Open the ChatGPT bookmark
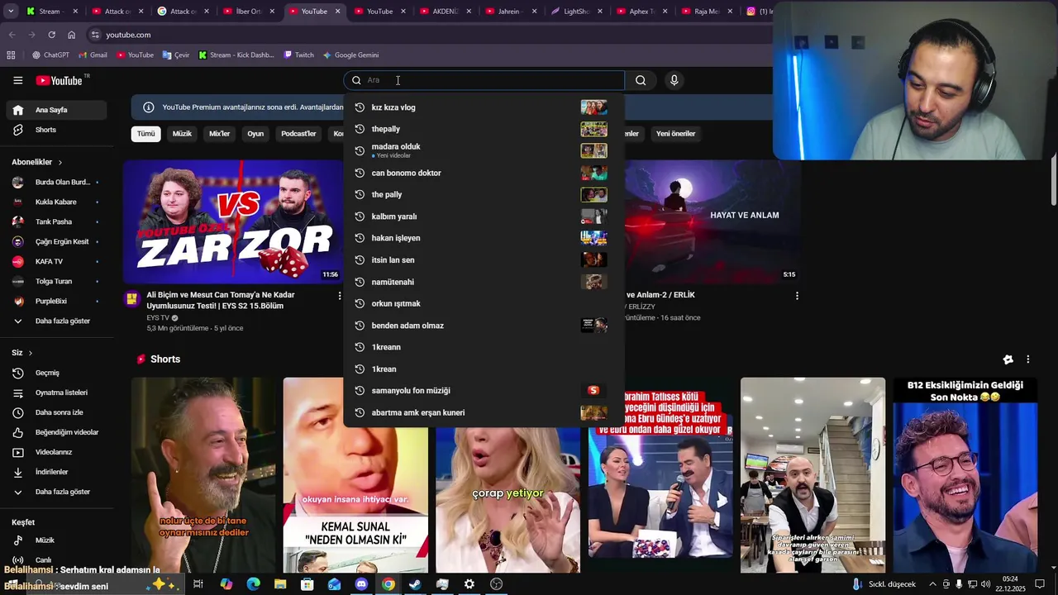1058x595 pixels. click(50, 55)
